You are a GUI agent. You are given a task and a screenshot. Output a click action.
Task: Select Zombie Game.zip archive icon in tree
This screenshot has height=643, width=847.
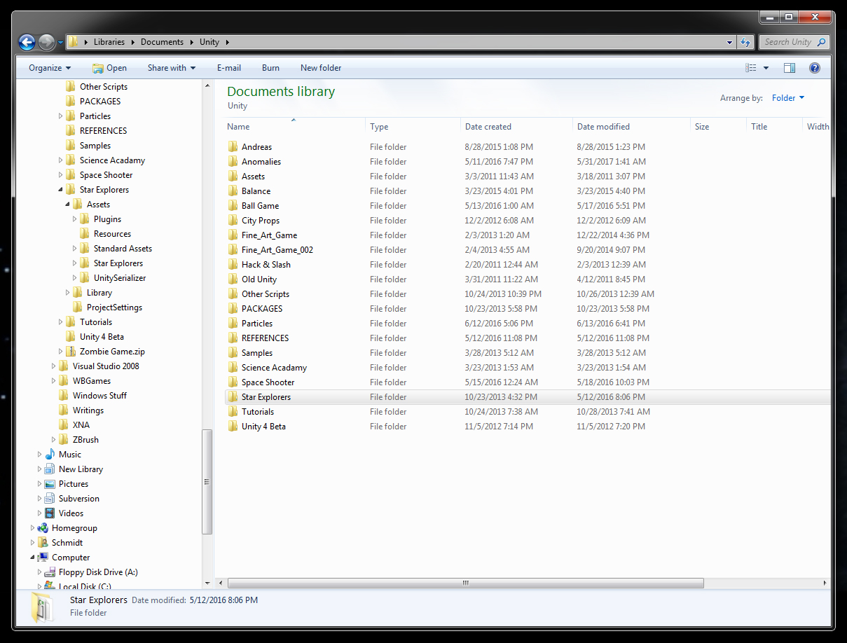(70, 352)
